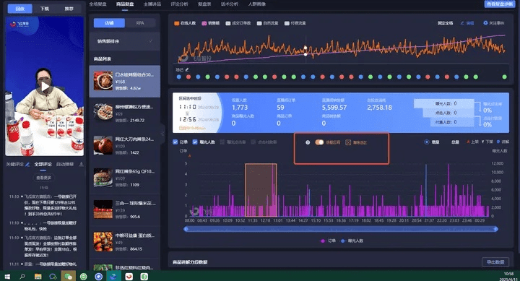Select the 推荐 tab above the video
The image size is (520, 281).
pos(69,9)
